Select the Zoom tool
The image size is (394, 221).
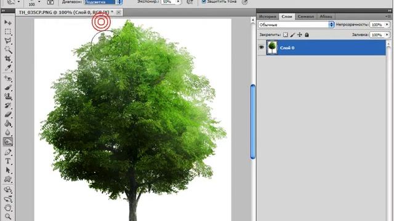pos(8,217)
